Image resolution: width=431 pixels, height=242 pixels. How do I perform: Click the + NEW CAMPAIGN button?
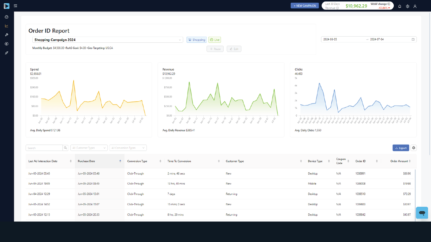tap(304, 6)
